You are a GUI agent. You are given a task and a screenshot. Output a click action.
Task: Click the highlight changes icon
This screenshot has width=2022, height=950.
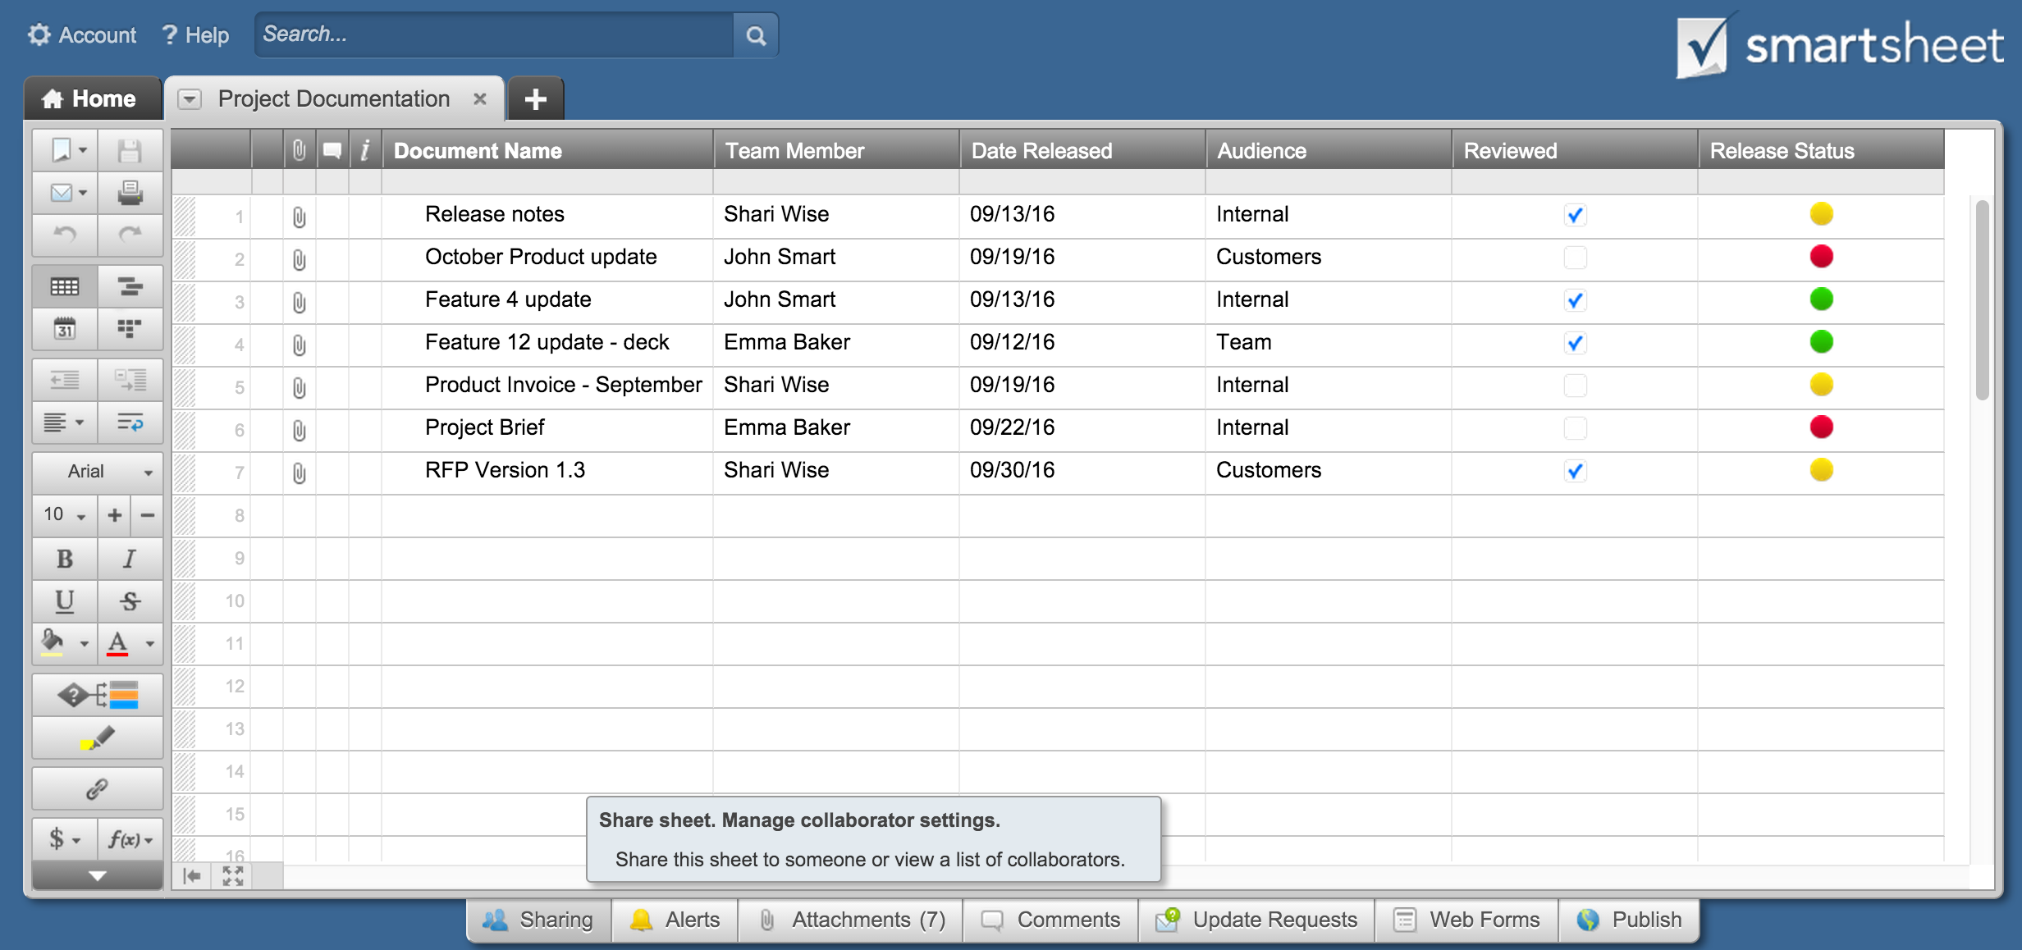pyautogui.click(x=97, y=738)
